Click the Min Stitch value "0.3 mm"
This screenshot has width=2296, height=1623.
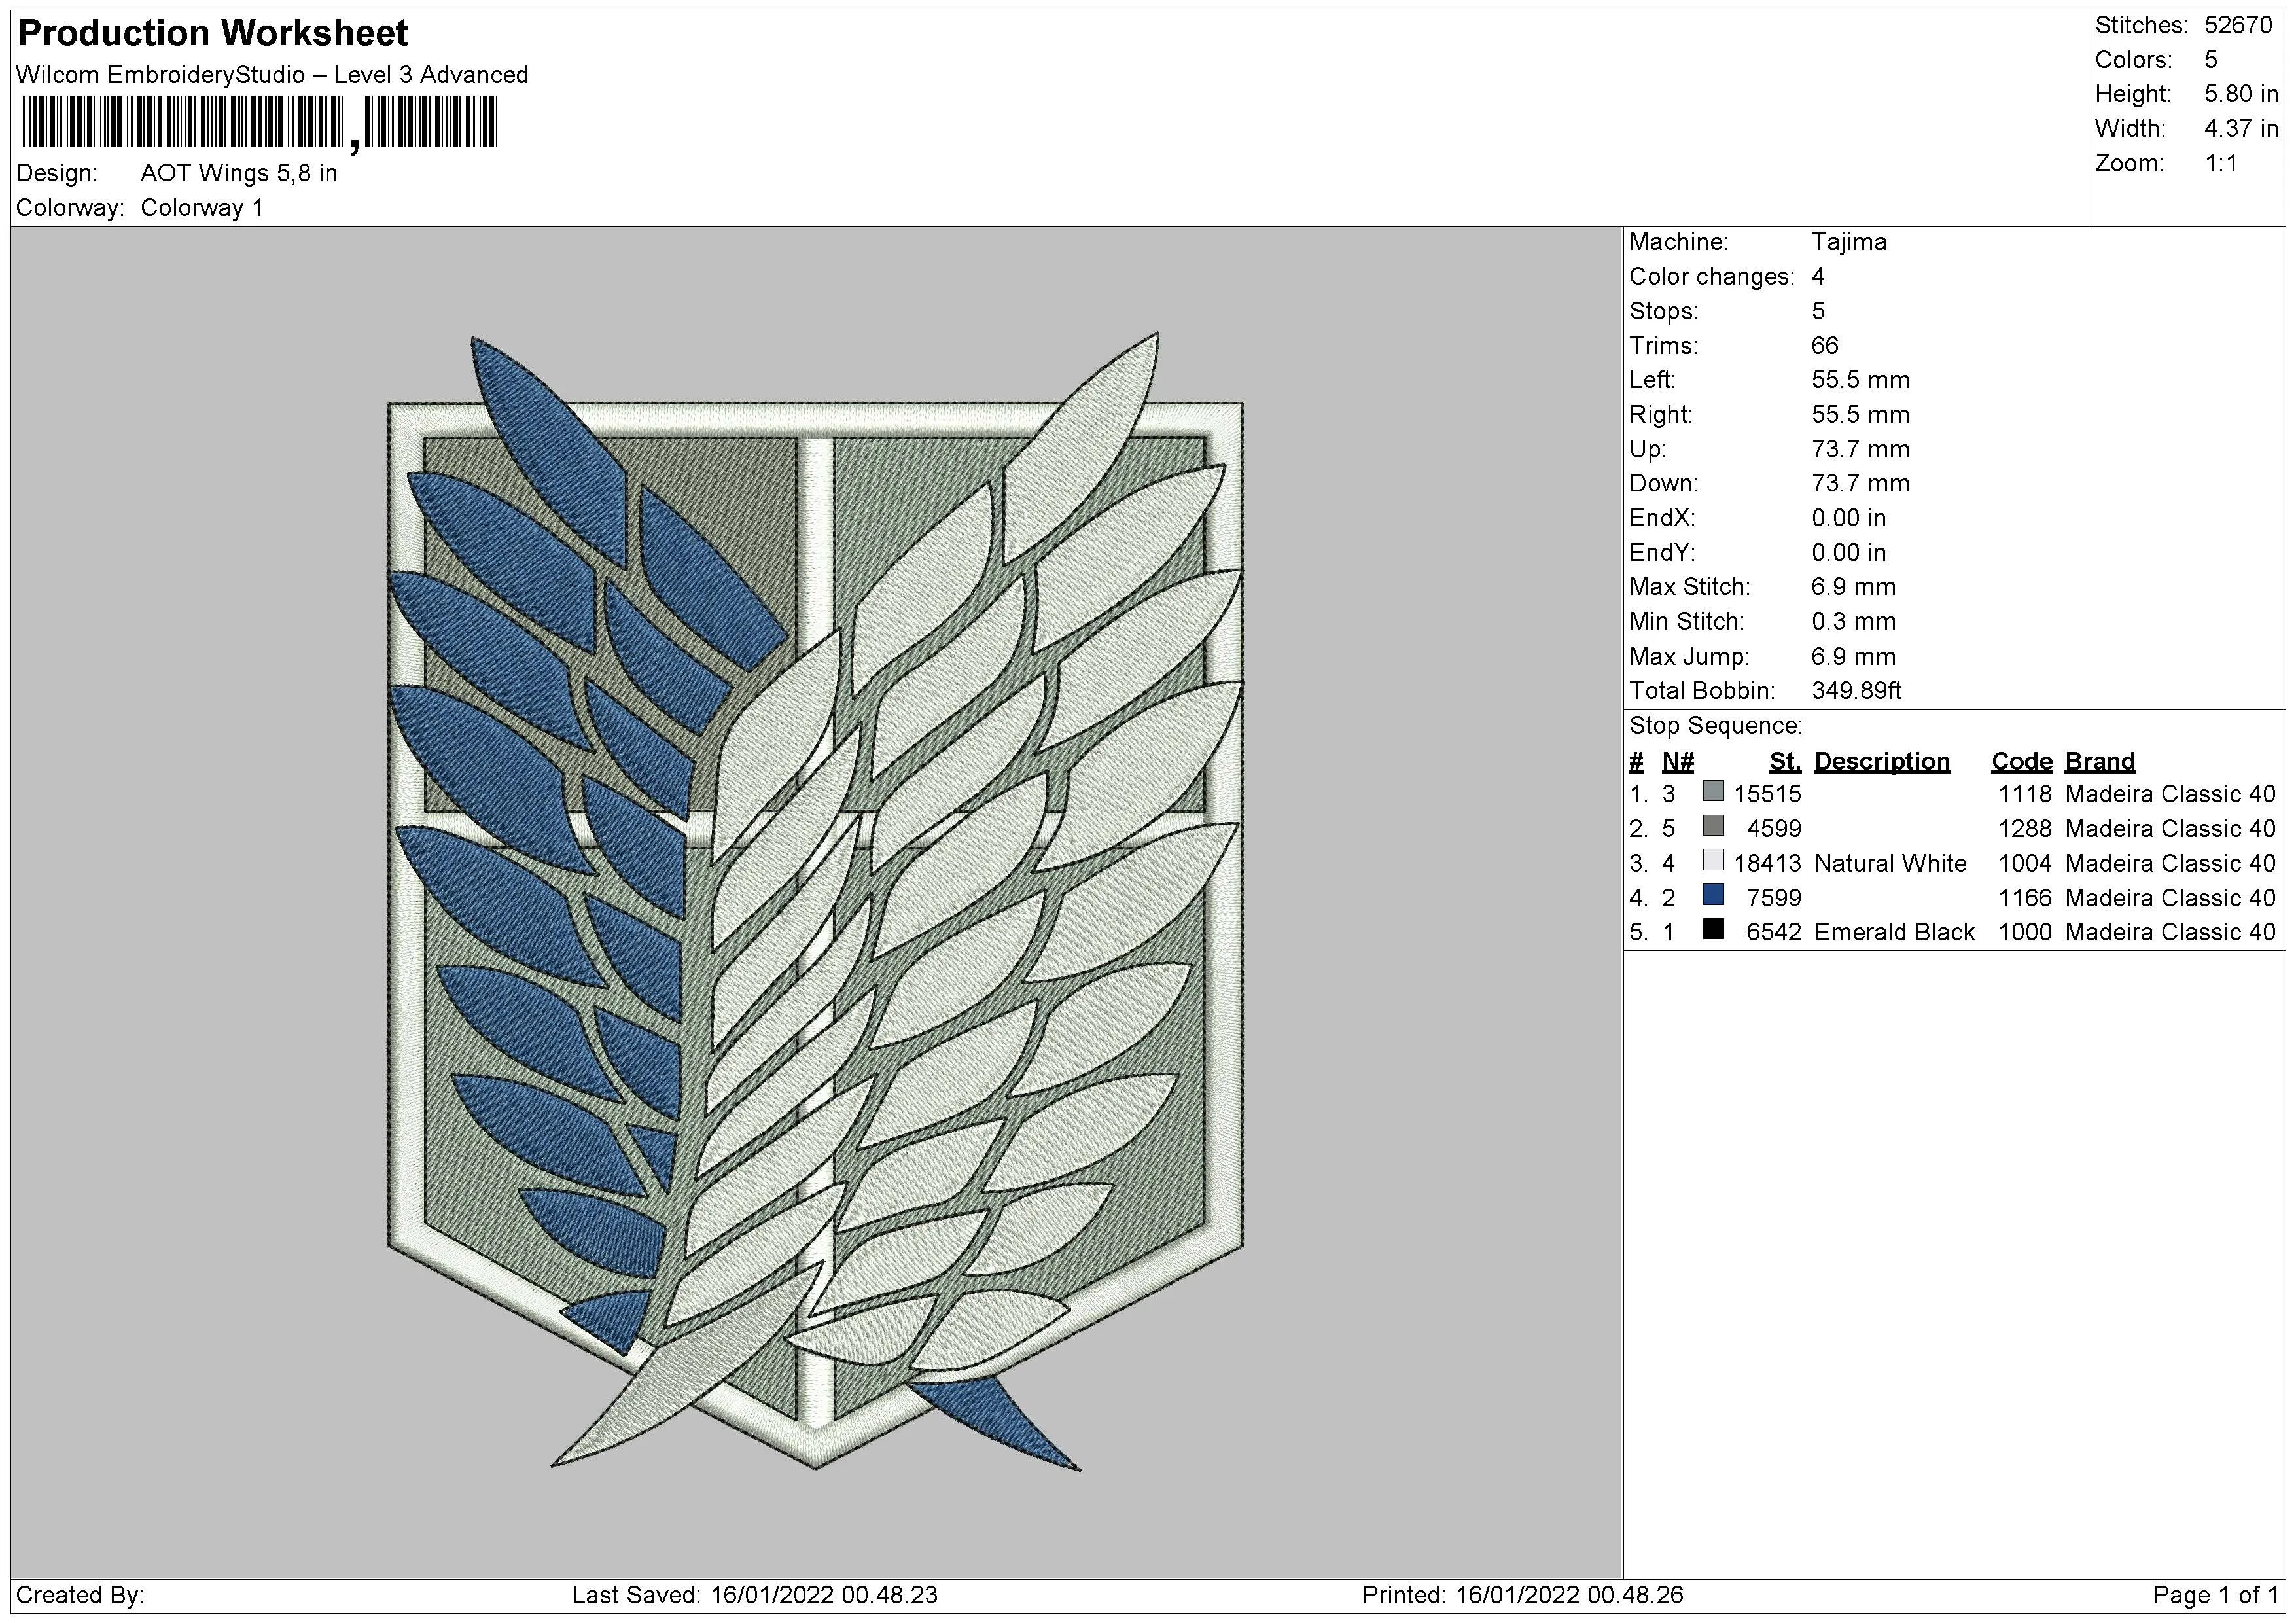(x=1853, y=622)
